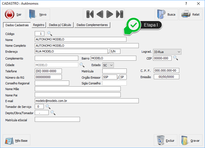Open Depto/Obra/Tomador search magnifier

point(53,113)
